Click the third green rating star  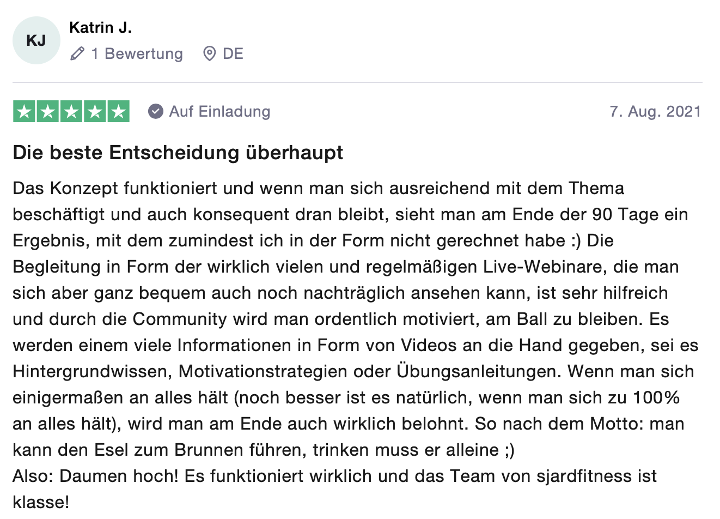coord(71,111)
